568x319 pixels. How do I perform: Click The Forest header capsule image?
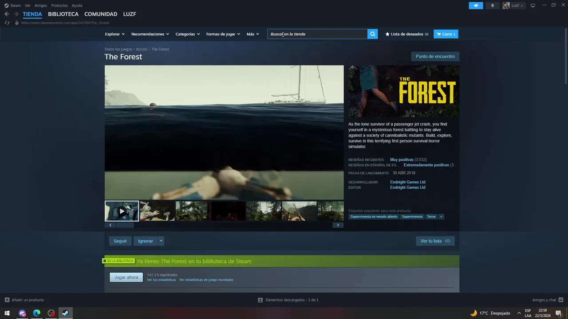[x=404, y=91]
